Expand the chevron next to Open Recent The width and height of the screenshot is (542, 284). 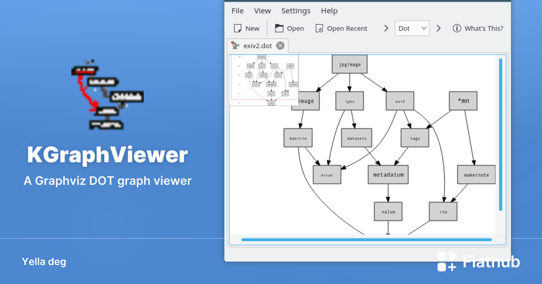tap(386, 28)
